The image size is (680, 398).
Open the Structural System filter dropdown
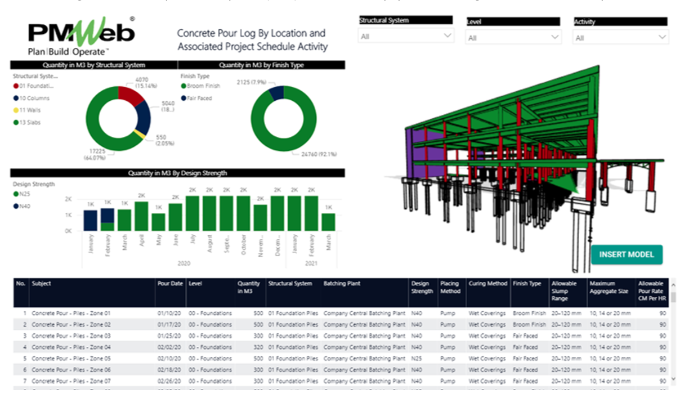point(405,37)
